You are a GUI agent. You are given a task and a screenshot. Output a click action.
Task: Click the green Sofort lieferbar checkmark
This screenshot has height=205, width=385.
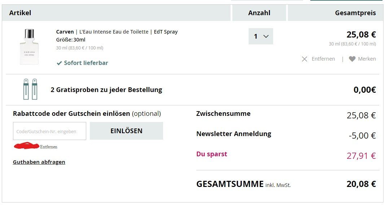point(60,63)
